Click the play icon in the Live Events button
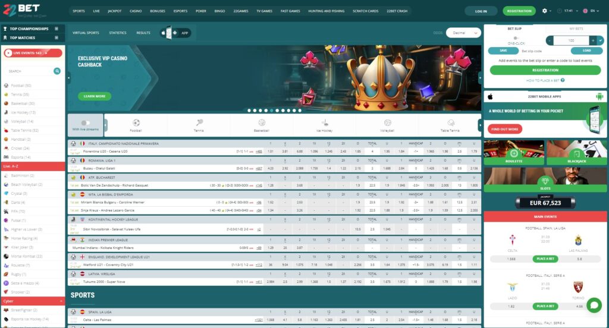 pos(8,53)
